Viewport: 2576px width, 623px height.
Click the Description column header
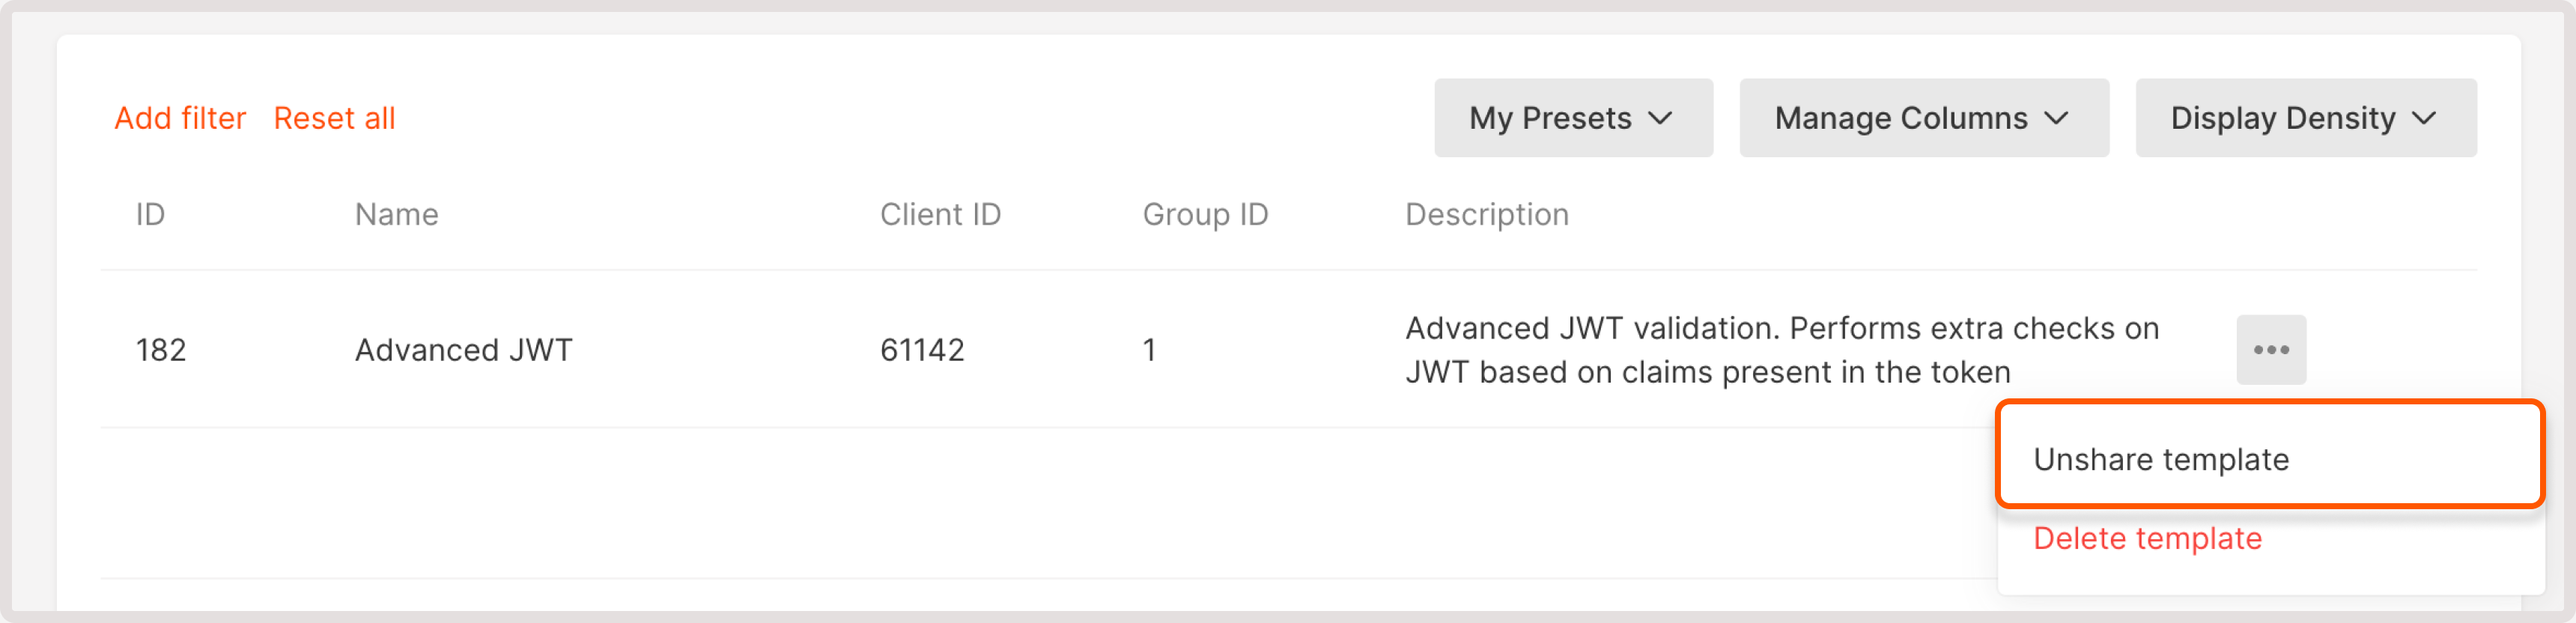point(1486,214)
